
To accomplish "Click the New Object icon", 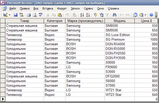I will point(141,15).
